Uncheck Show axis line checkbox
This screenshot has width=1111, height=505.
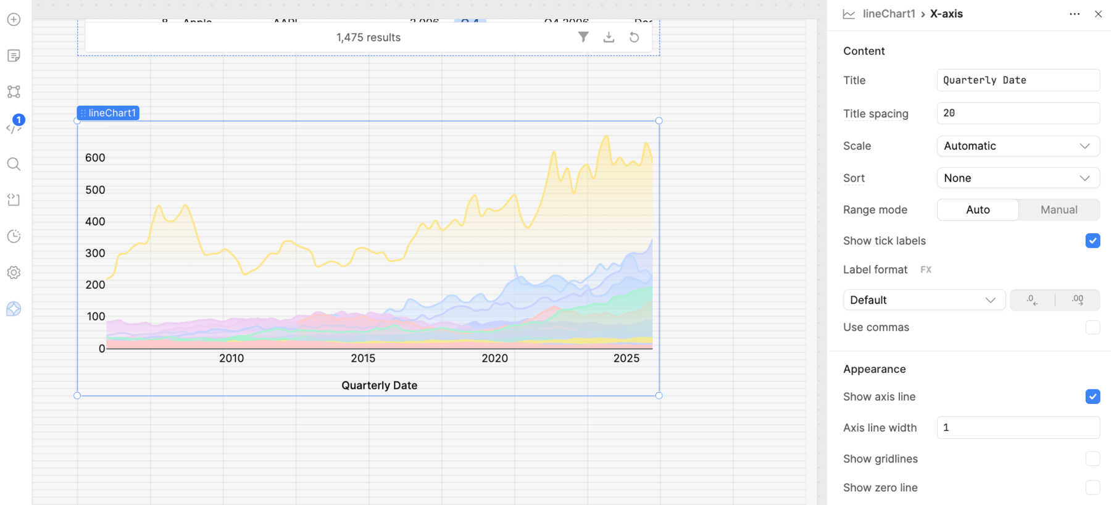click(x=1092, y=396)
